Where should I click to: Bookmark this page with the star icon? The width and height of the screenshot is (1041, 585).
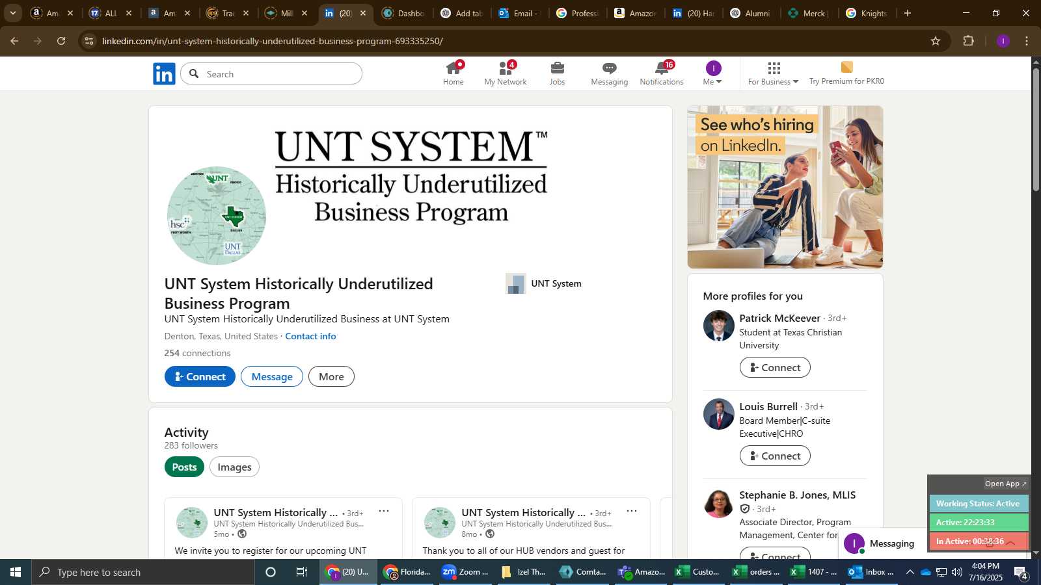[936, 41]
